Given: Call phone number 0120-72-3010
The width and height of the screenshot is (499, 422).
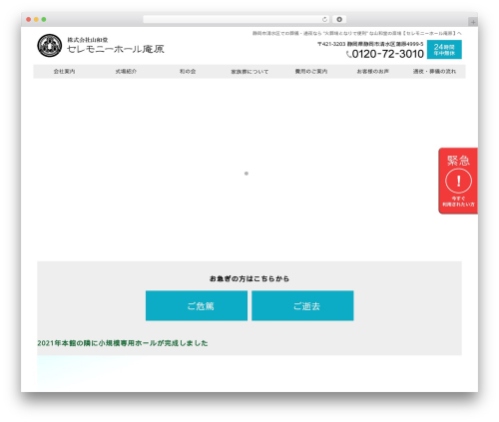Looking at the screenshot, I should (388, 54).
